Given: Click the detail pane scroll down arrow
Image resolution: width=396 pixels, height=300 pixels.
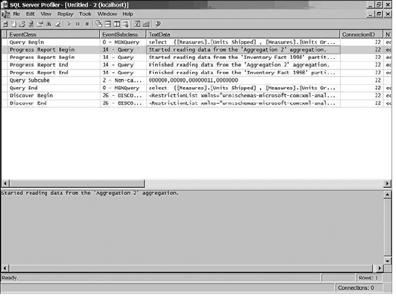Looking at the screenshot, I should 387,261.
